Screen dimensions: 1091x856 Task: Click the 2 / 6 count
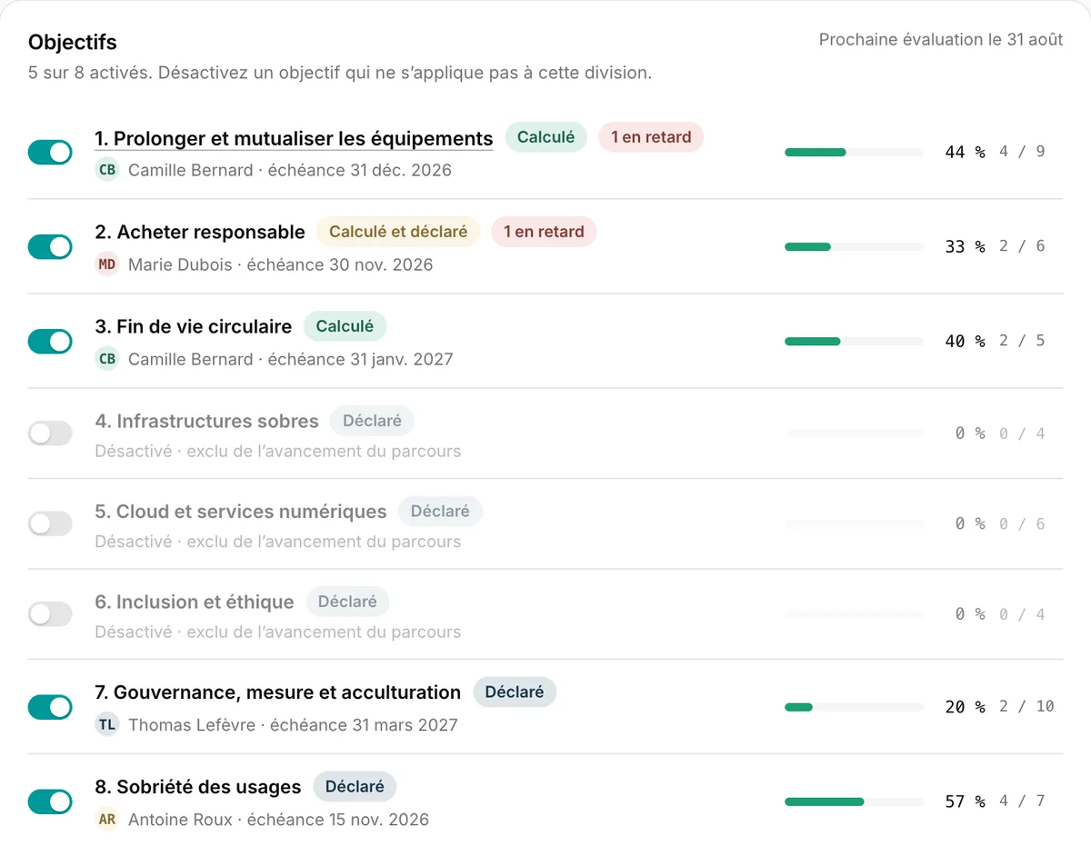click(1022, 246)
